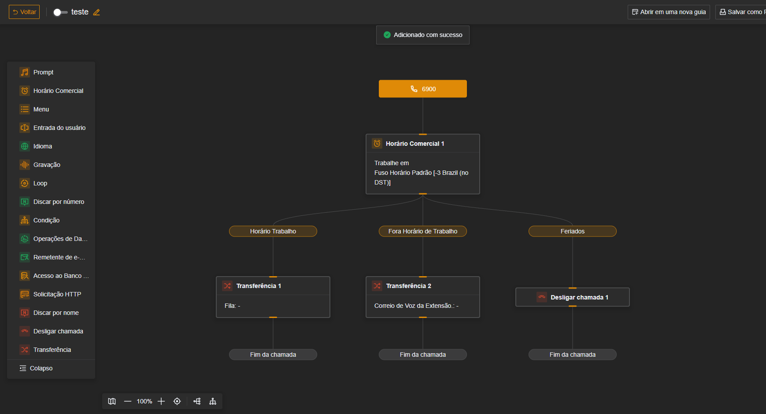
Task: Click the Remetente de e-mail icon
Action: [x=25, y=257]
